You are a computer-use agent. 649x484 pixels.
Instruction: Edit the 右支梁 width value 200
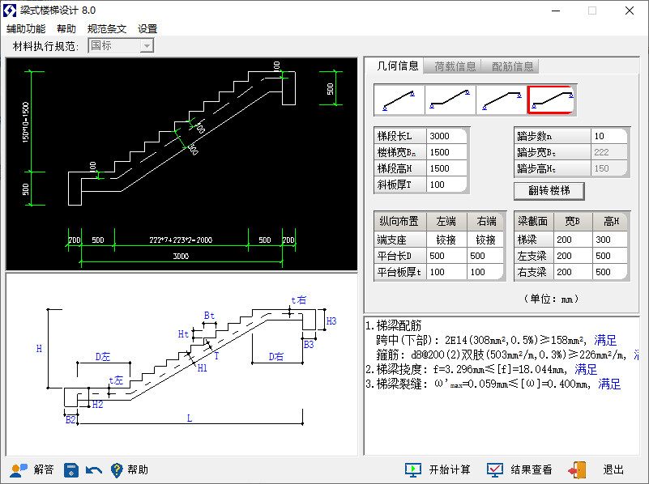tap(573, 272)
